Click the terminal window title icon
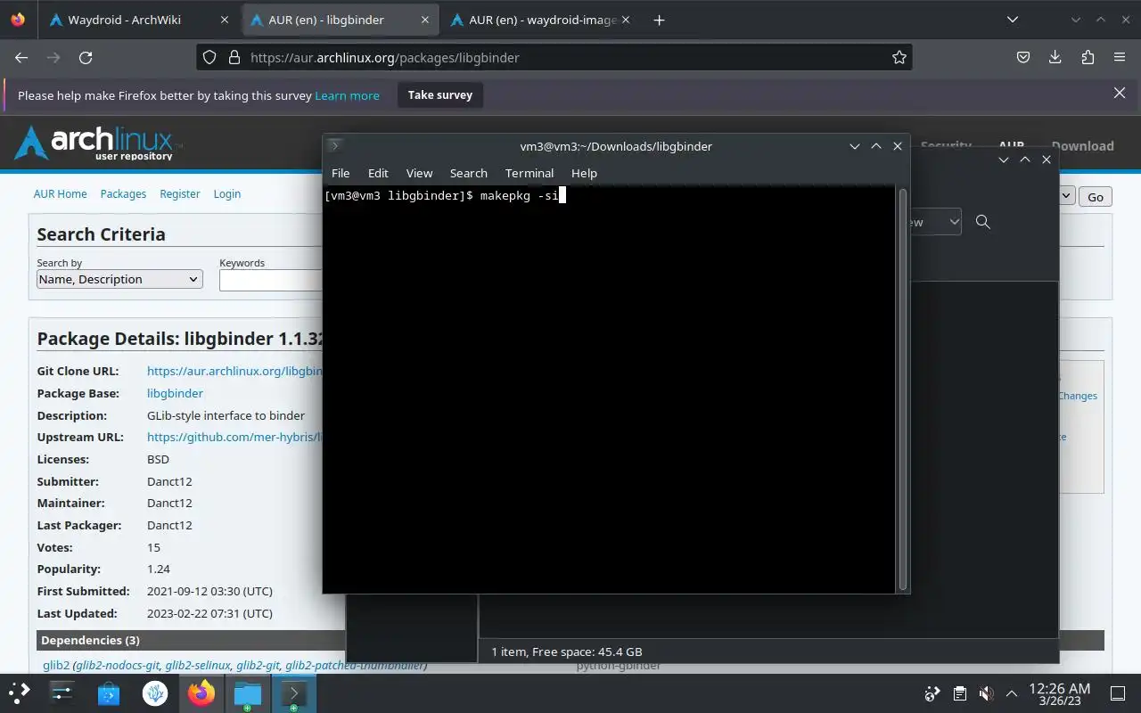 click(x=334, y=145)
